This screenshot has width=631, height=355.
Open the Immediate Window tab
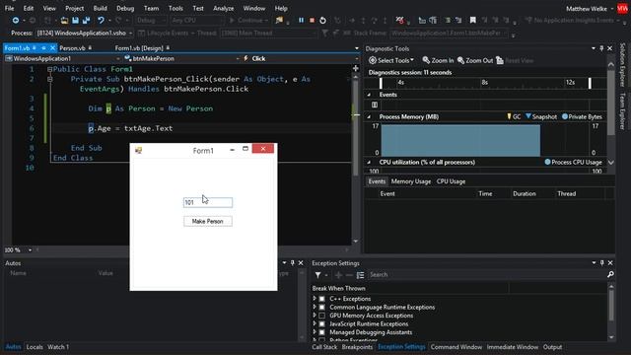[x=513, y=347]
